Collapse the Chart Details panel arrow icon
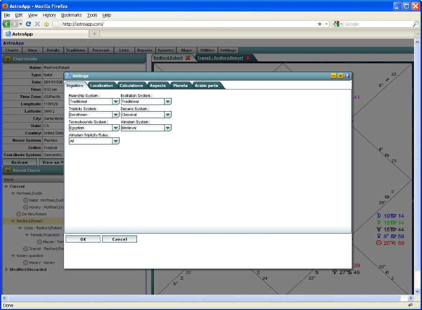This screenshot has width=422, height=310. [x=8, y=59]
